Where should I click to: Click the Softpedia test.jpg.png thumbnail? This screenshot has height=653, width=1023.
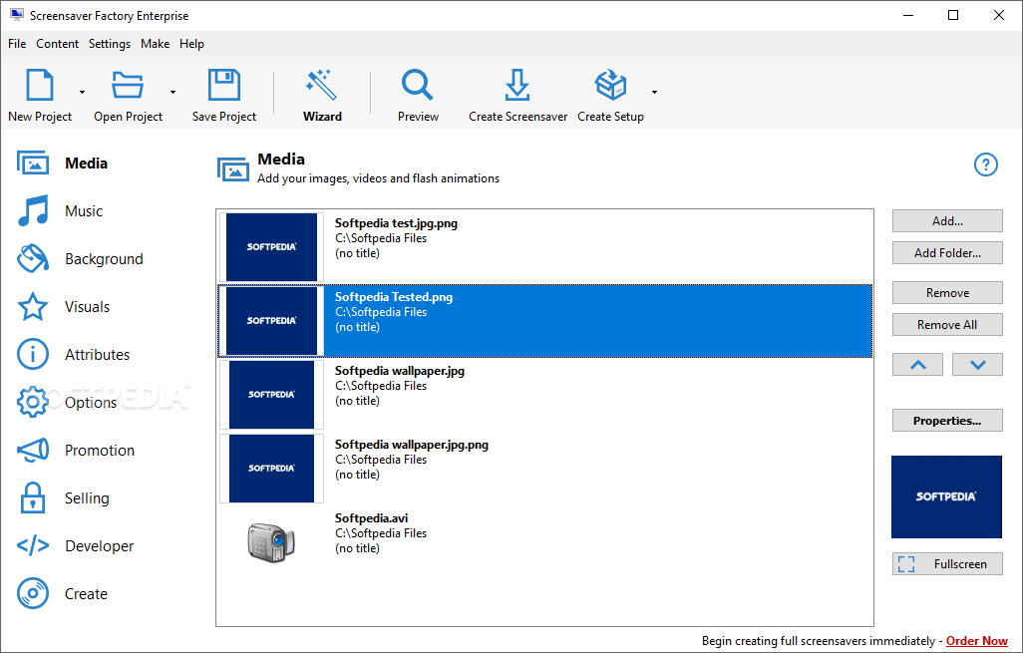(x=271, y=247)
